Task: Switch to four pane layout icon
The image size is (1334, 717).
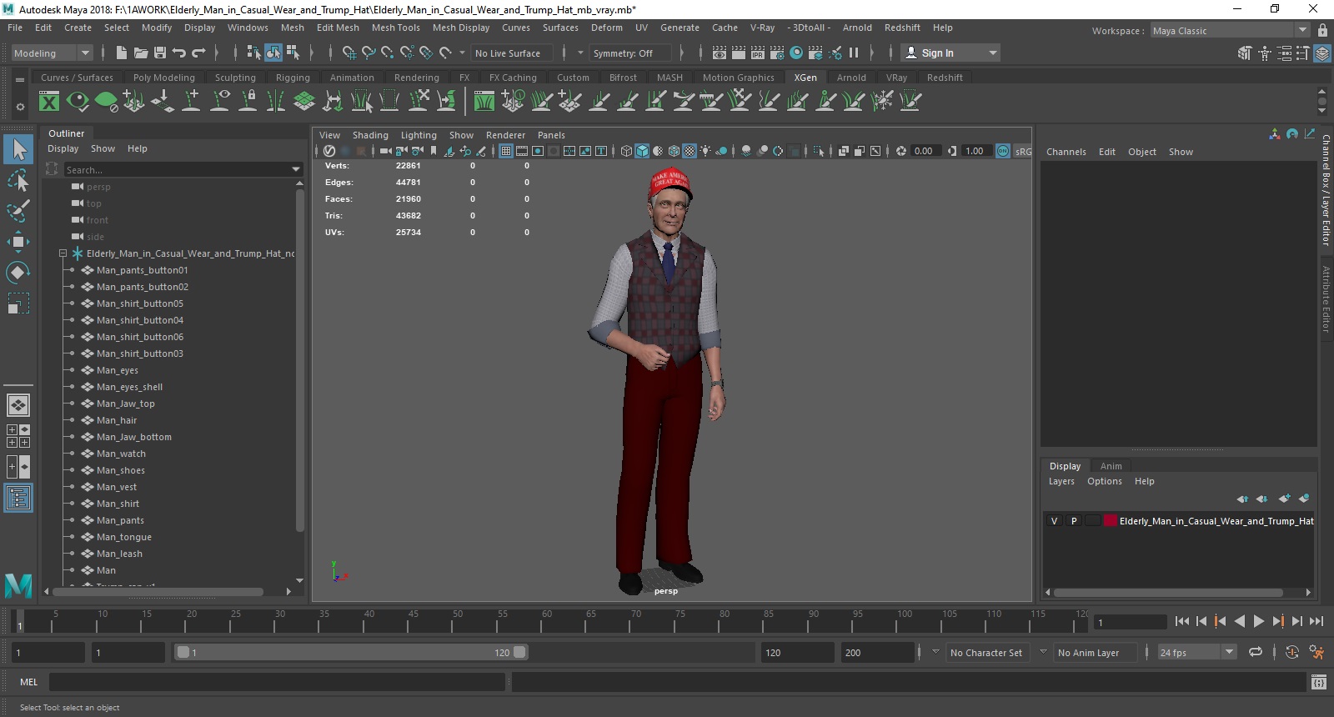Action: (x=18, y=436)
